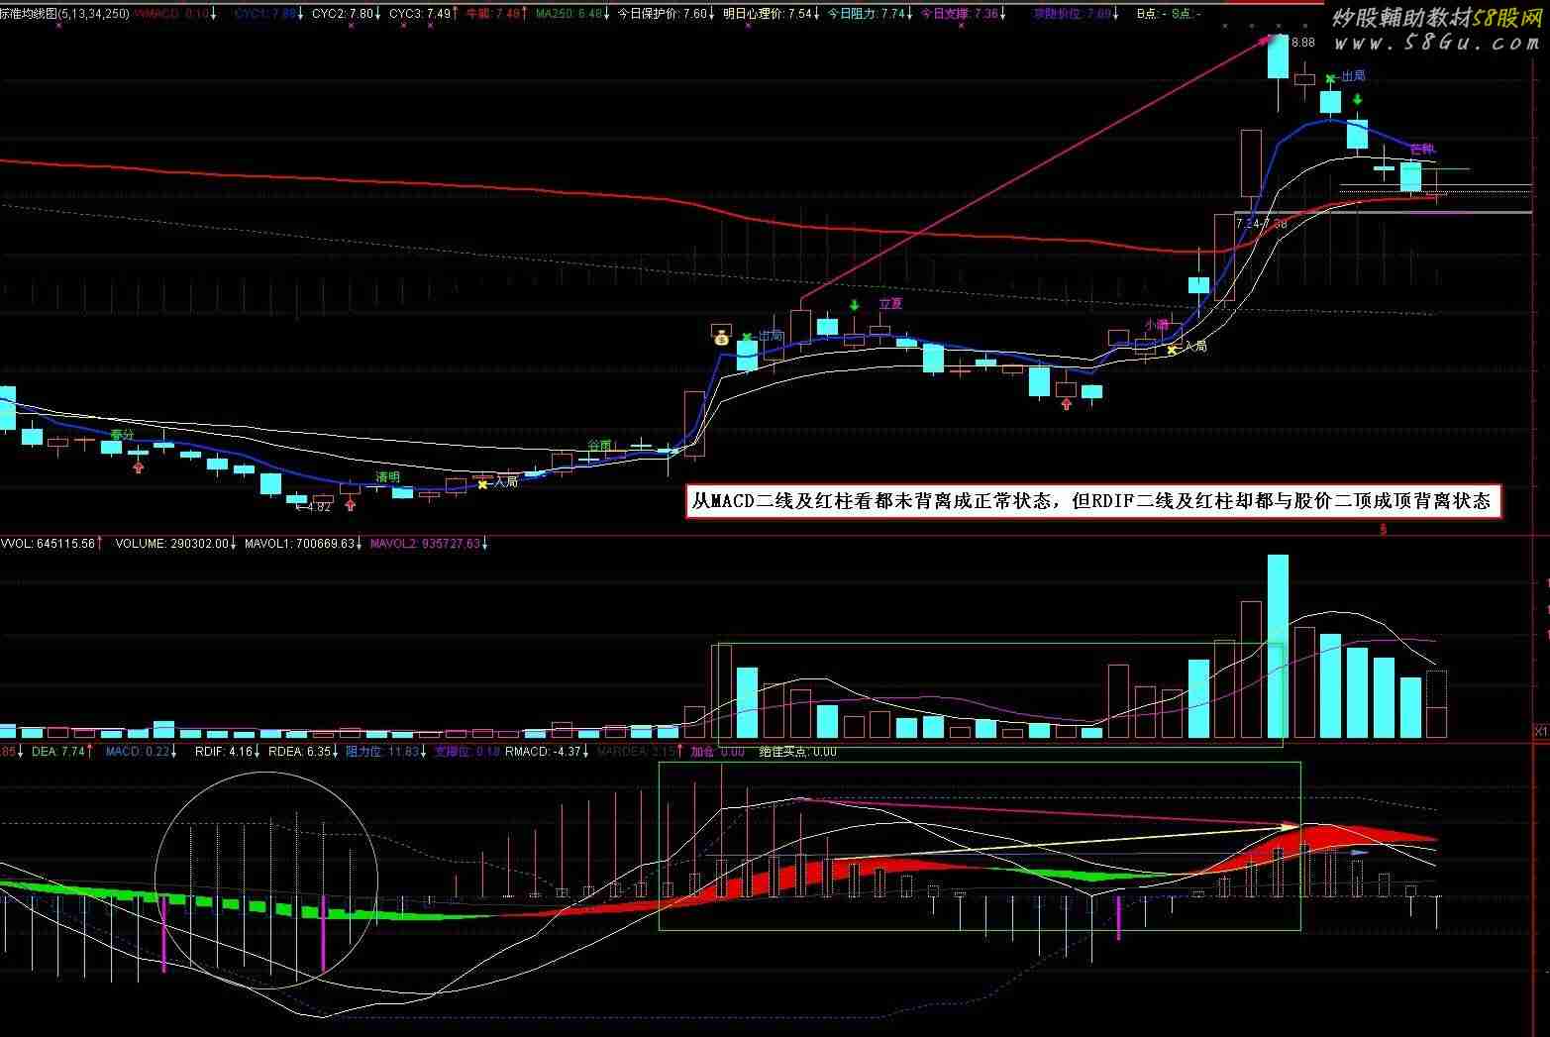Click the money bag icon on the chart
The width and height of the screenshot is (1550, 1037).
[x=720, y=334]
